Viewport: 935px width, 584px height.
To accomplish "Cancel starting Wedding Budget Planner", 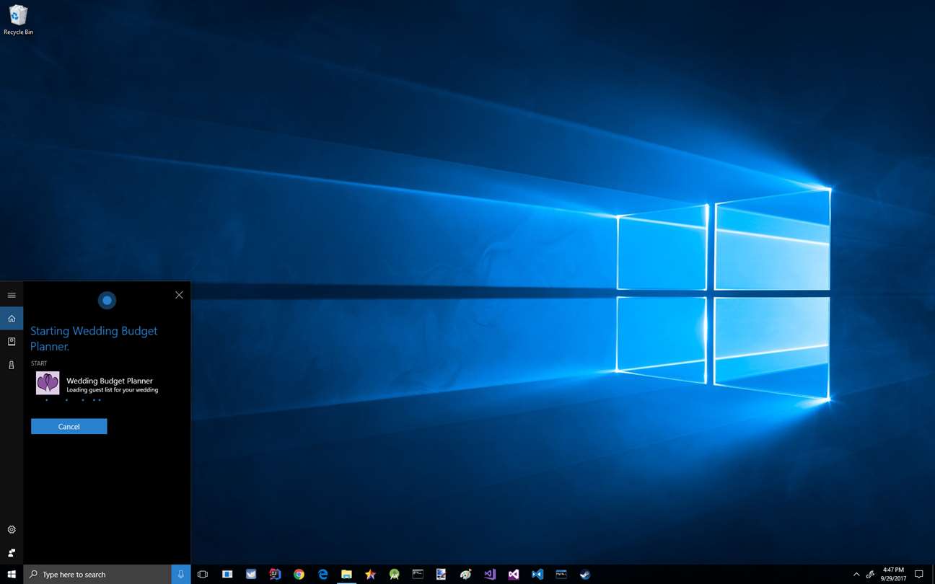I will click(x=69, y=426).
